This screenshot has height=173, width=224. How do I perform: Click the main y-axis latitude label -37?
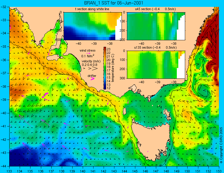click(x=3, y=73)
